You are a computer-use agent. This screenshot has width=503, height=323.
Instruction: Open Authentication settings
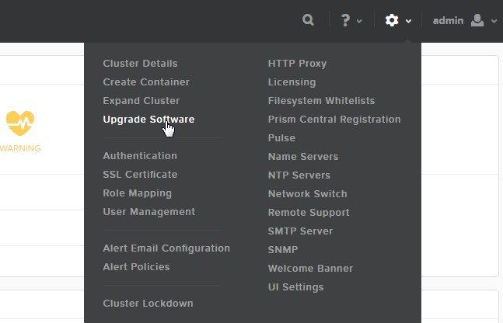[x=140, y=156]
